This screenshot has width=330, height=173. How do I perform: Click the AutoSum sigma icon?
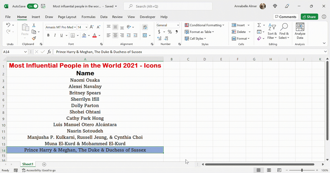click(259, 25)
